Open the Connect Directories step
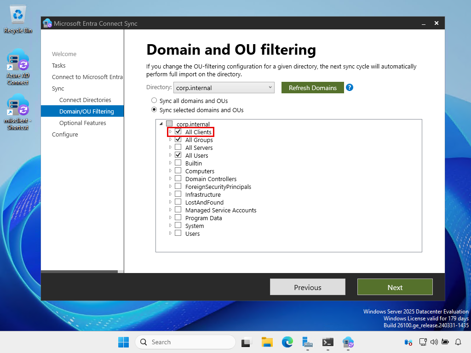Viewport: 471px width, 353px height. (85, 100)
